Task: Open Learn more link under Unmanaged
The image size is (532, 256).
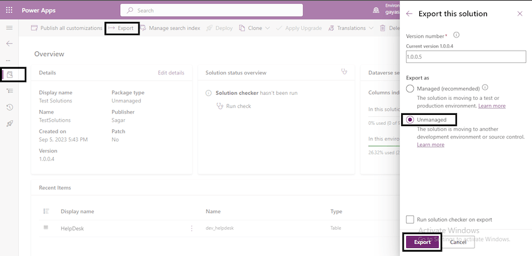Action: [431, 145]
